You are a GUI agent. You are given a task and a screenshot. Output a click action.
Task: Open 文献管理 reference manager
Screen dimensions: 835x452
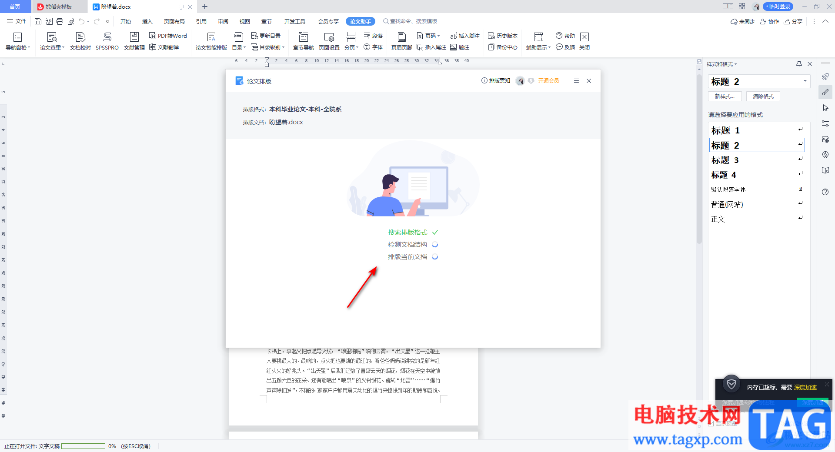[x=134, y=41]
